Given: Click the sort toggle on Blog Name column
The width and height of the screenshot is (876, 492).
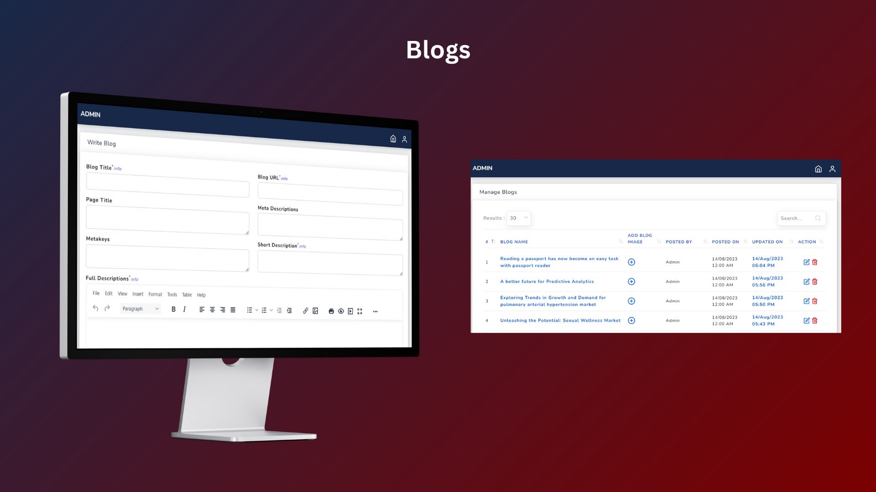Looking at the screenshot, I should [x=620, y=241].
